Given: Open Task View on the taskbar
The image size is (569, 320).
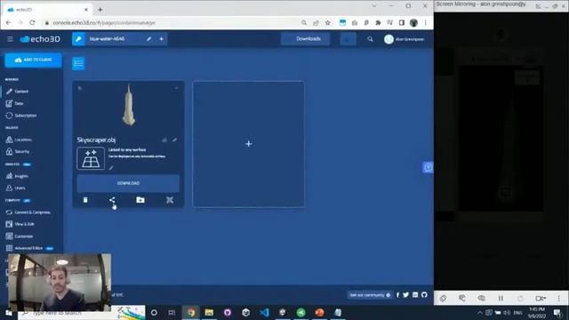Looking at the screenshot, I should point(172,312).
